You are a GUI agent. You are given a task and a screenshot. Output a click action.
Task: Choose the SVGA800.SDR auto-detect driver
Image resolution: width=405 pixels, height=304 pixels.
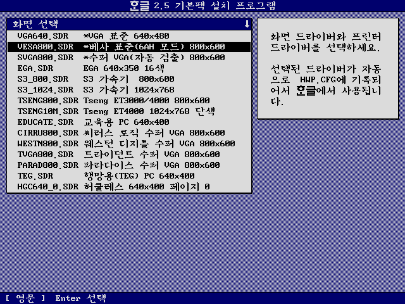point(129,58)
